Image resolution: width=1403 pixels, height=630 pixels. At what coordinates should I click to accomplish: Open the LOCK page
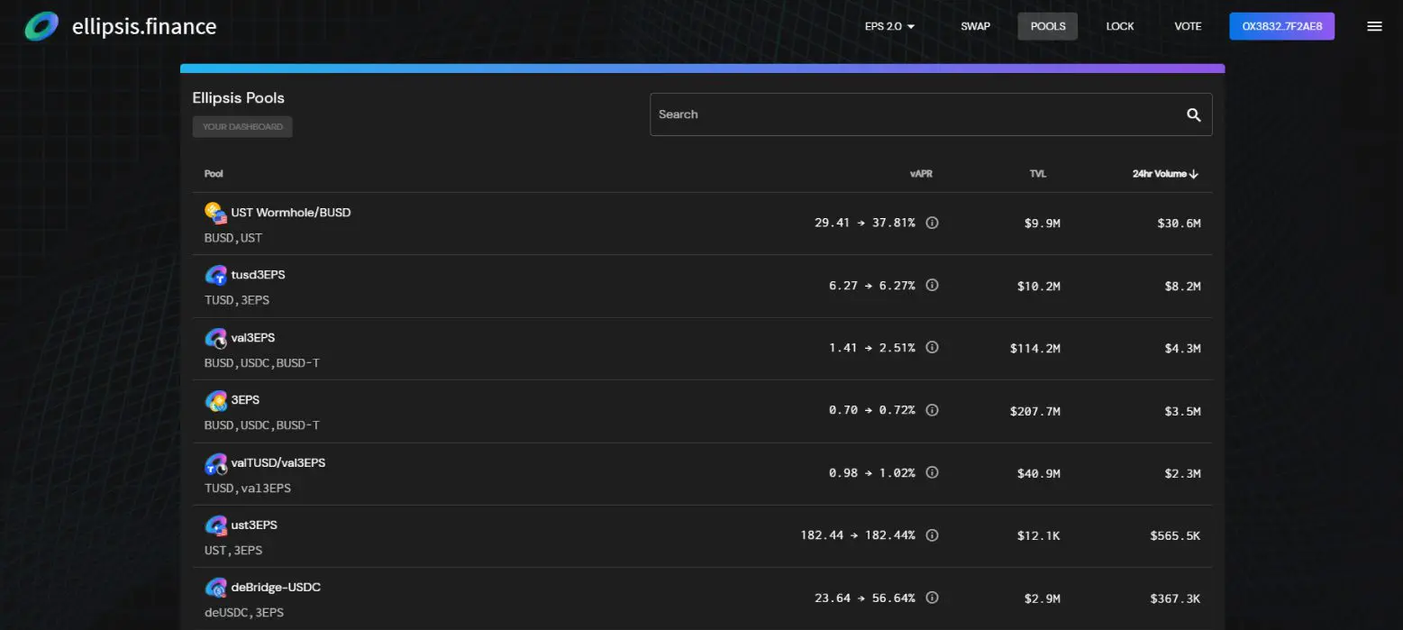click(x=1120, y=26)
